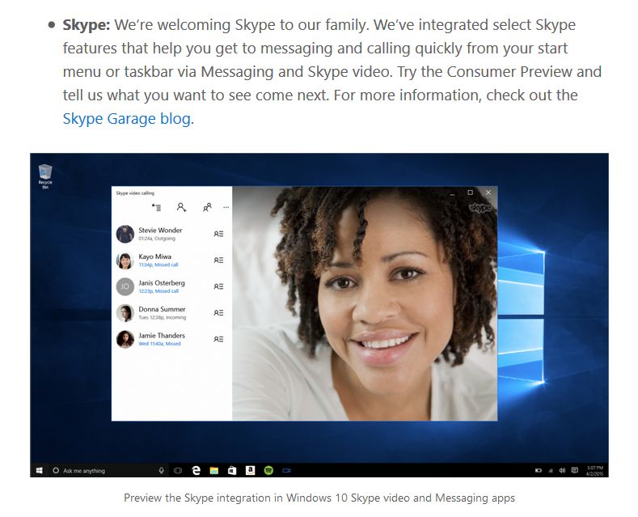Click the group contacts icon in Skype
This screenshot has height=517, width=638.
pos(207,208)
